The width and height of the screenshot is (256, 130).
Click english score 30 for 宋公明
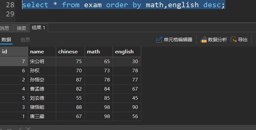pos(127,62)
